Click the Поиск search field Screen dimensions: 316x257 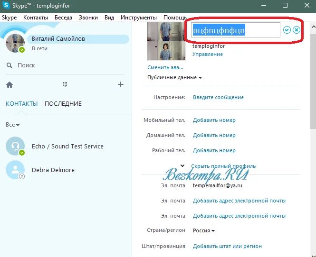click(65, 65)
